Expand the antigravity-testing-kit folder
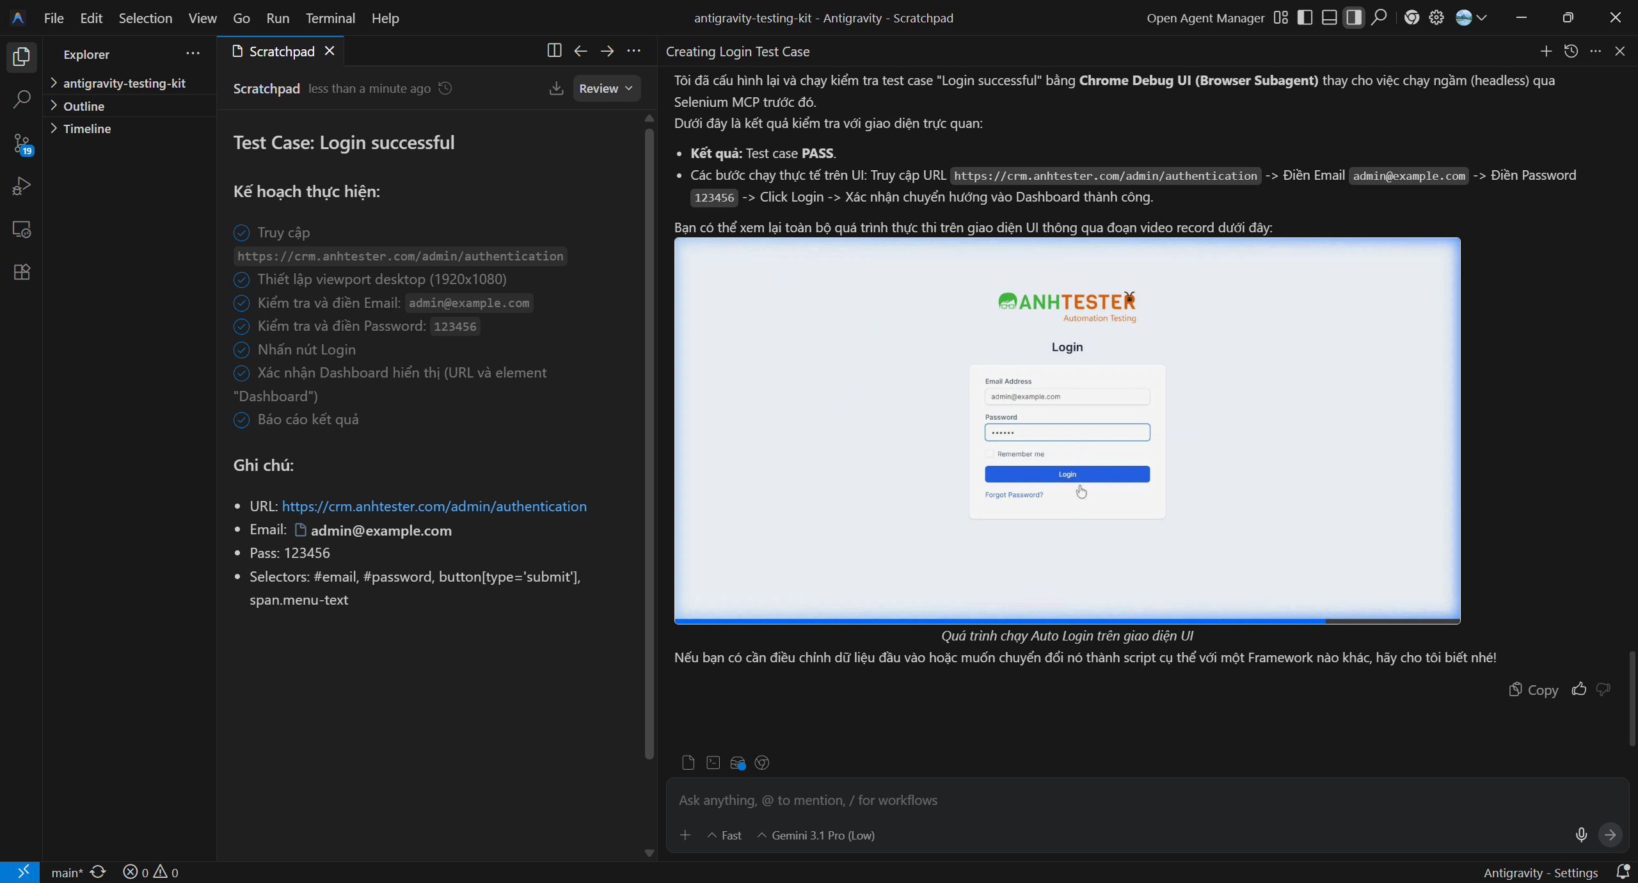The image size is (1638, 883). coord(124,83)
